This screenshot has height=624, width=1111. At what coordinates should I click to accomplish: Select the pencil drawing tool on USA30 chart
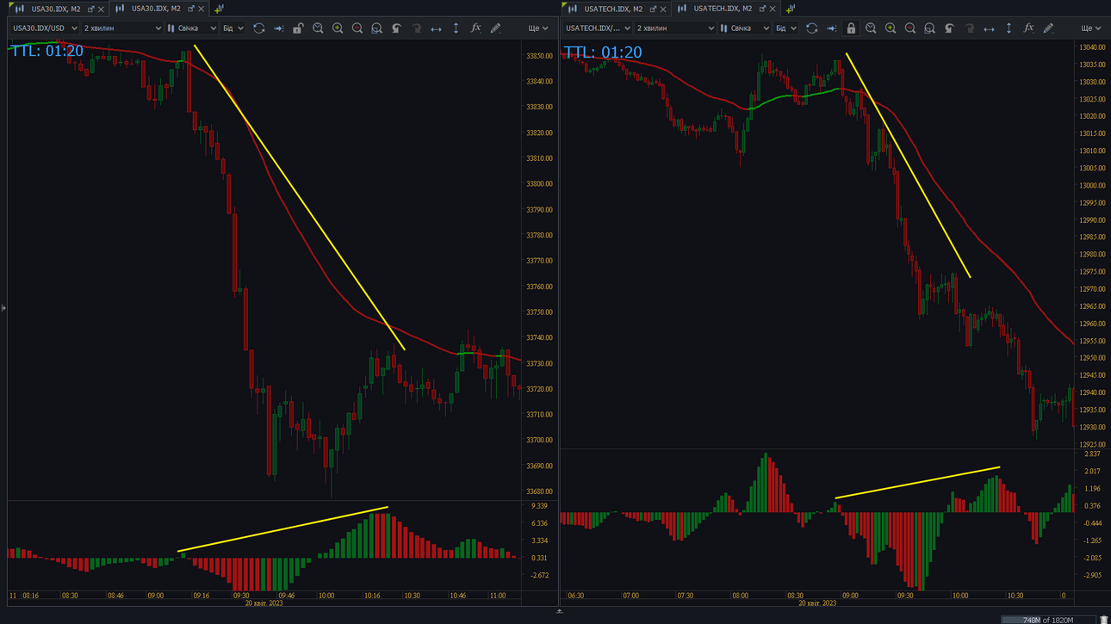[495, 28]
